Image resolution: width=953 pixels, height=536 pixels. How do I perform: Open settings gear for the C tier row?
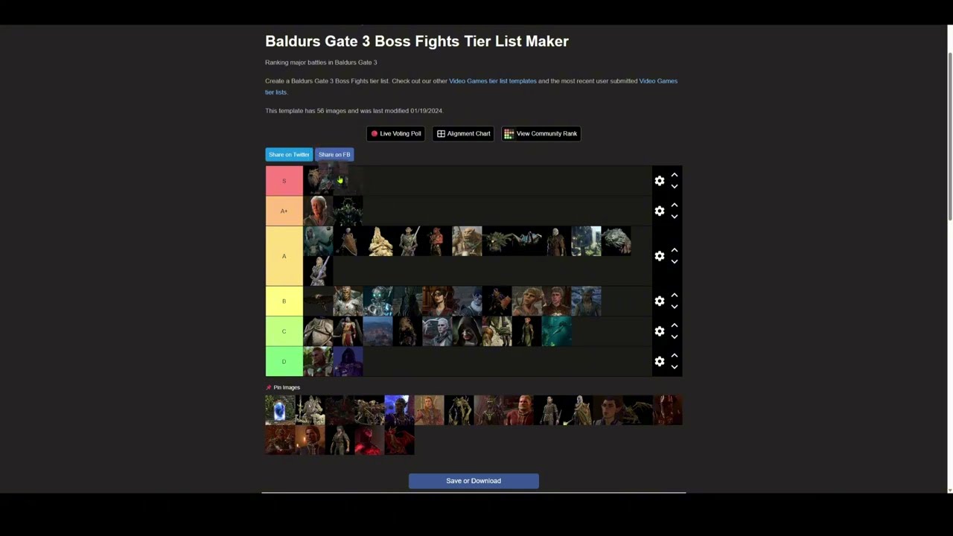click(x=659, y=331)
